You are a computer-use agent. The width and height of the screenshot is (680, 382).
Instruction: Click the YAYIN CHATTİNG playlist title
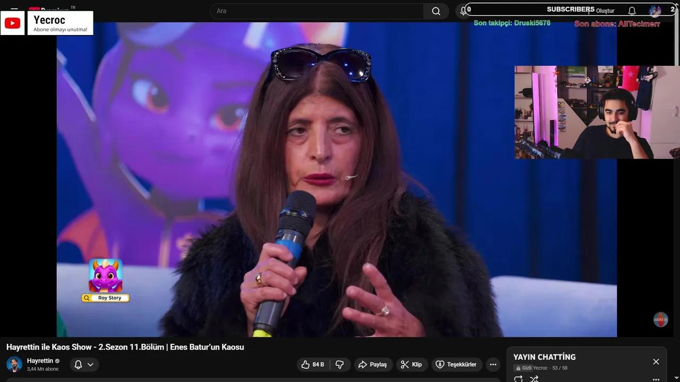(545, 357)
